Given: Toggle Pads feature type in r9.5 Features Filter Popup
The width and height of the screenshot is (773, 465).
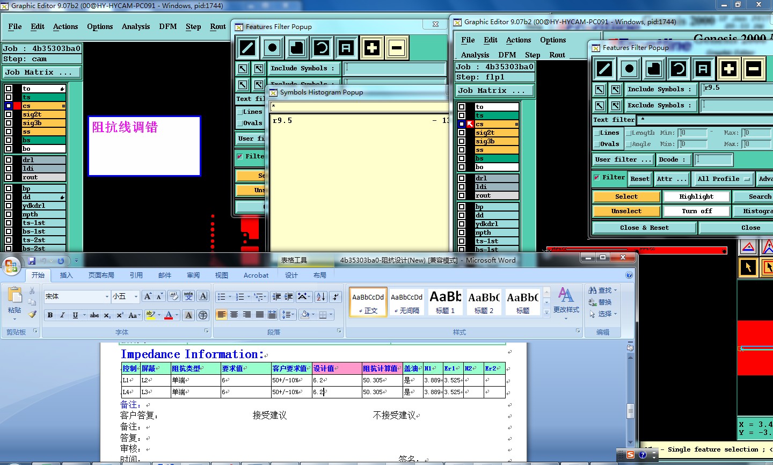Looking at the screenshot, I should (629, 69).
